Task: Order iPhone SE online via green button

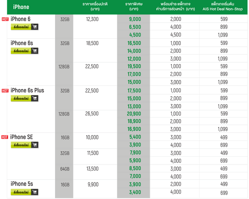Action: 21,145
